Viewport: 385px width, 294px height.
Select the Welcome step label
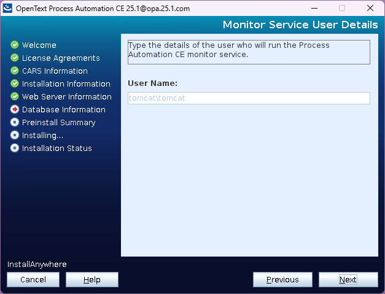click(x=39, y=45)
